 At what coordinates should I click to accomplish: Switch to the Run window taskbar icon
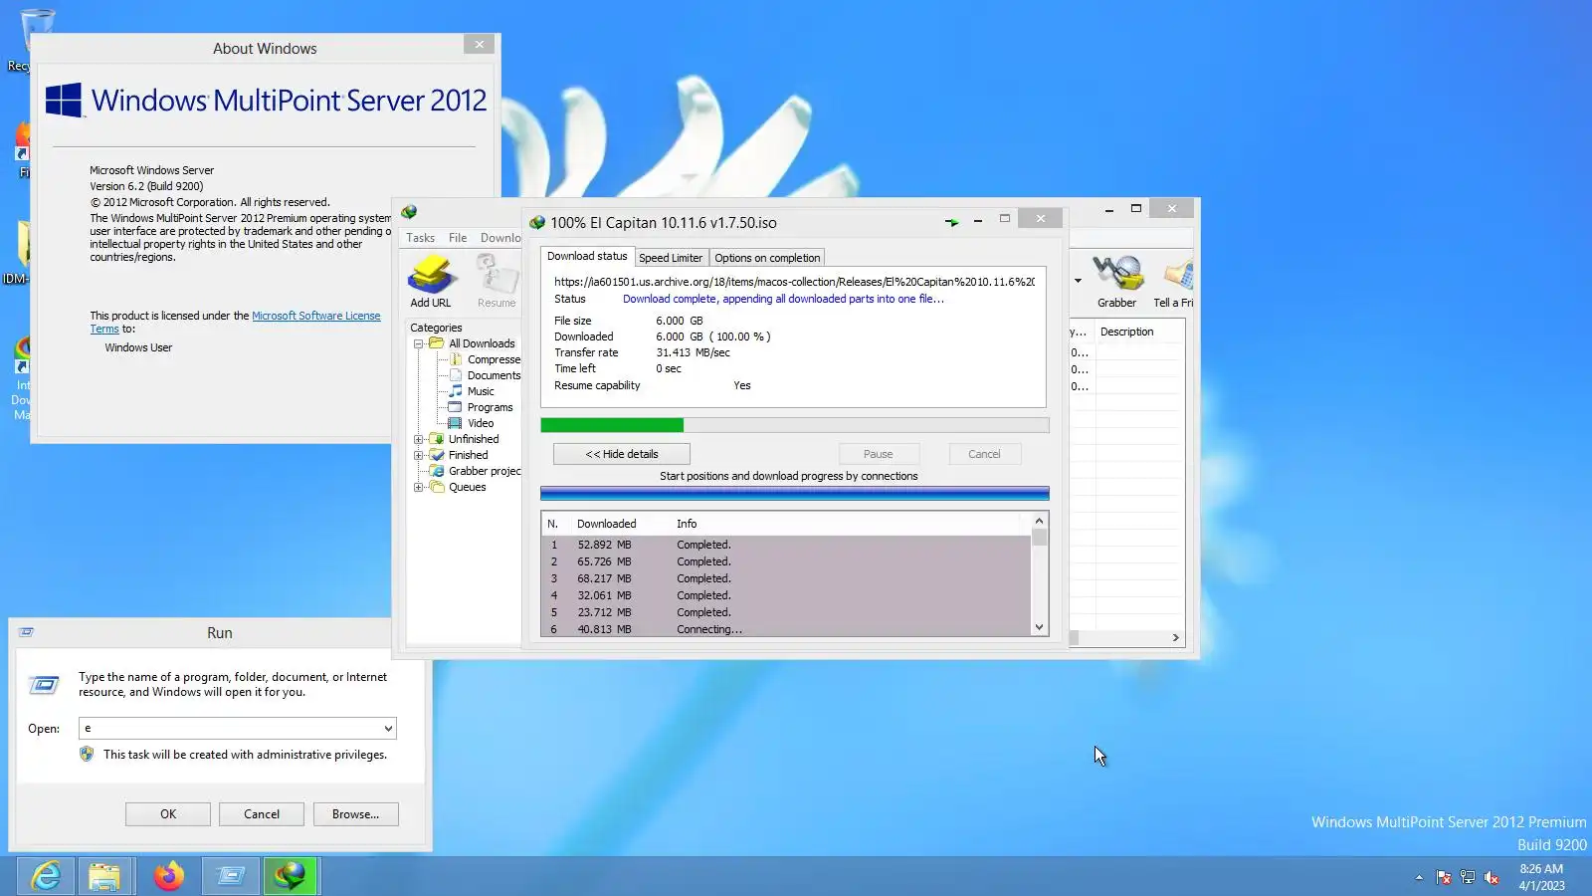[230, 876]
